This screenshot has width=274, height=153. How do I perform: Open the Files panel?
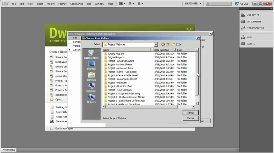point(250,37)
